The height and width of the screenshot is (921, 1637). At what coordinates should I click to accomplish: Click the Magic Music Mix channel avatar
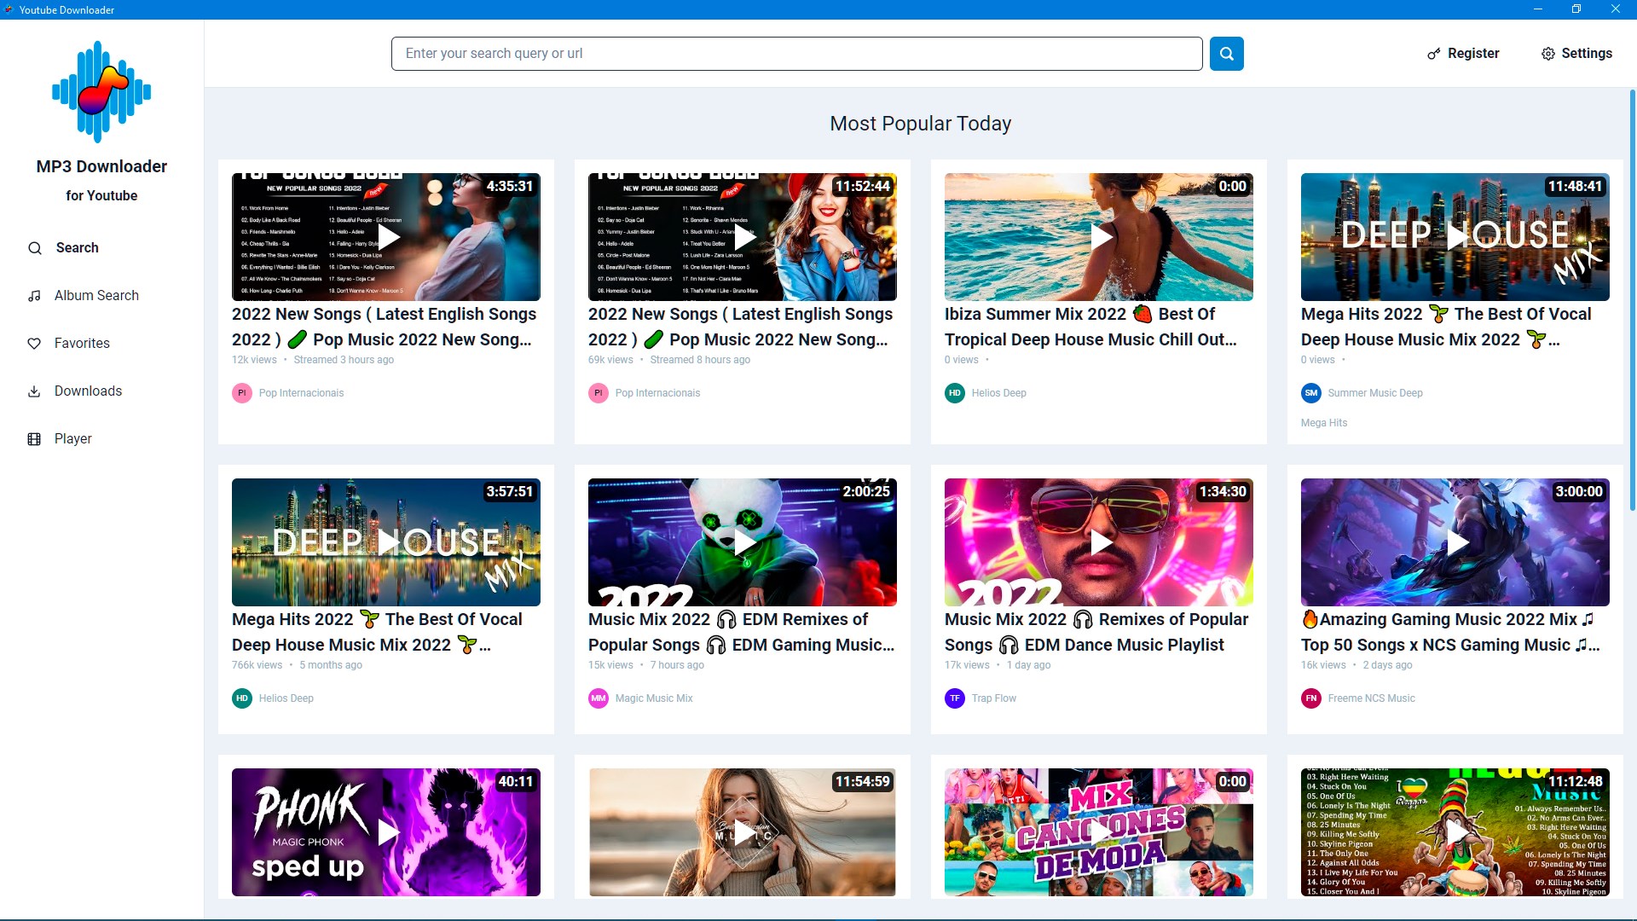click(599, 698)
